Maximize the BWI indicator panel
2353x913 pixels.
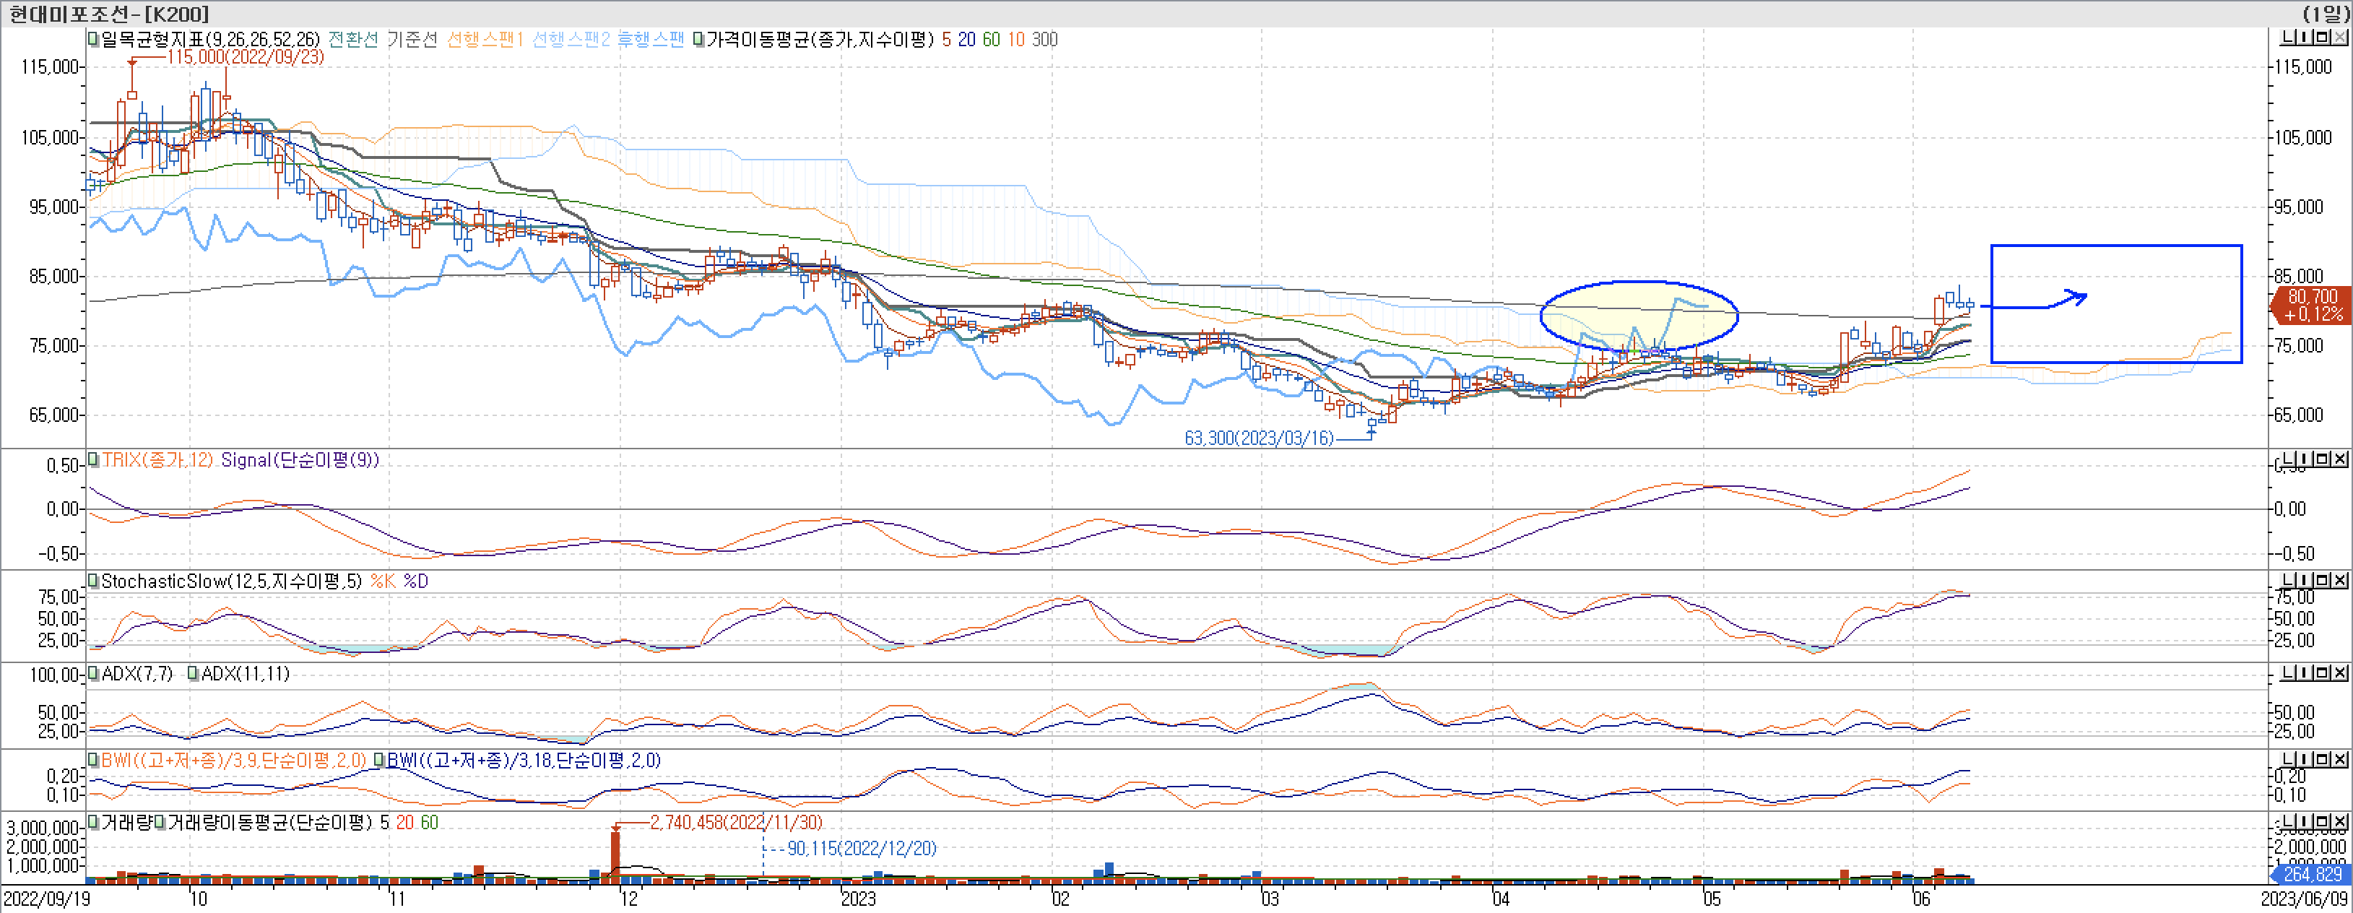(x=2322, y=759)
